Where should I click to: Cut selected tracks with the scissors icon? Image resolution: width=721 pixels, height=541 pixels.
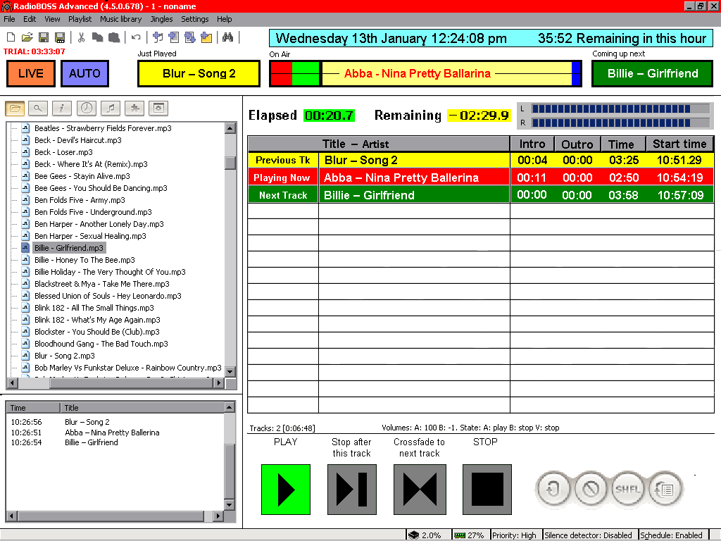(82, 38)
